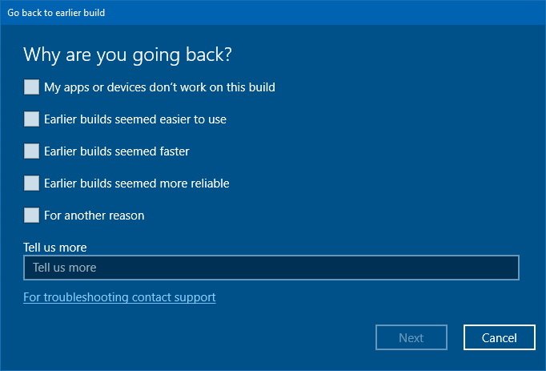Click the 'My apps or devices don't work on this build' label text
Viewport: 546px width, 371px height.
(x=159, y=87)
